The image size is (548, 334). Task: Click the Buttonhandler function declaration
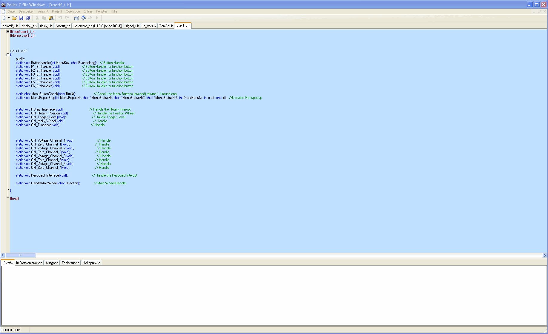56,63
